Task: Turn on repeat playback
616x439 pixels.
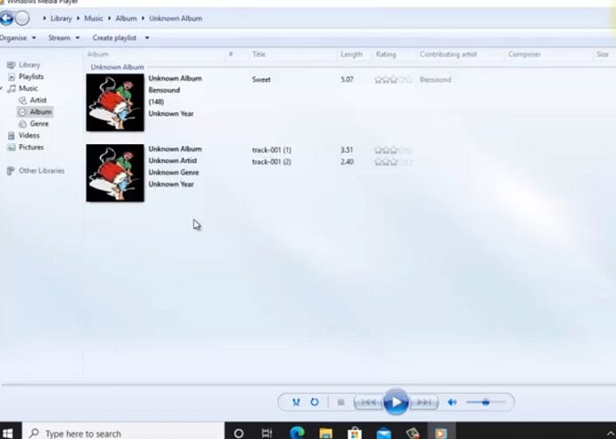Action: tap(315, 402)
